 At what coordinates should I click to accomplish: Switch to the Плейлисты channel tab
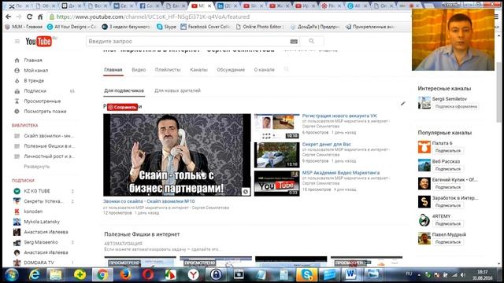point(168,70)
